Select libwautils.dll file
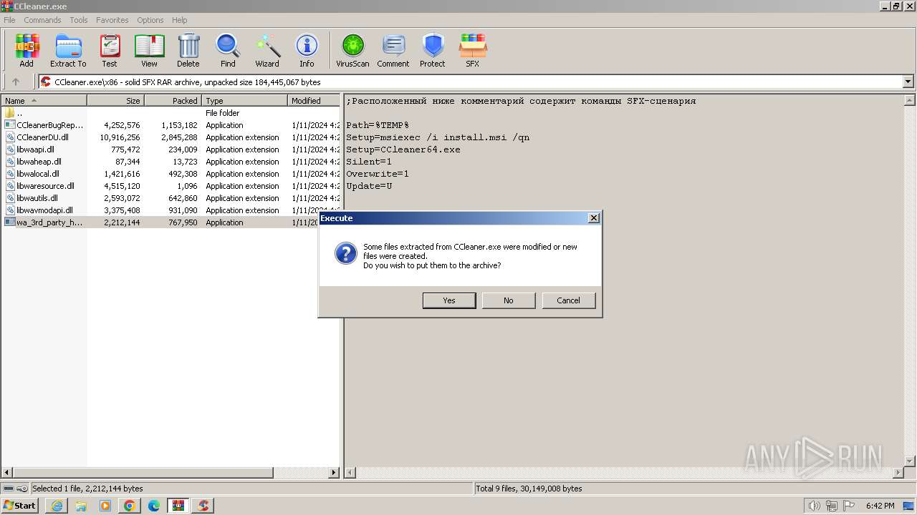The width and height of the screenshot is (917, 515). tap(171, 198)
